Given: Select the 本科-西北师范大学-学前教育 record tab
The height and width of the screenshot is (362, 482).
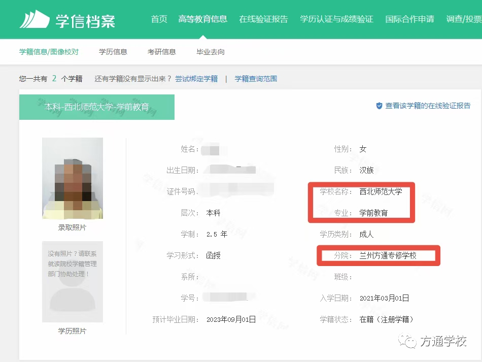Looking at the screenshot, I should 97,107.
